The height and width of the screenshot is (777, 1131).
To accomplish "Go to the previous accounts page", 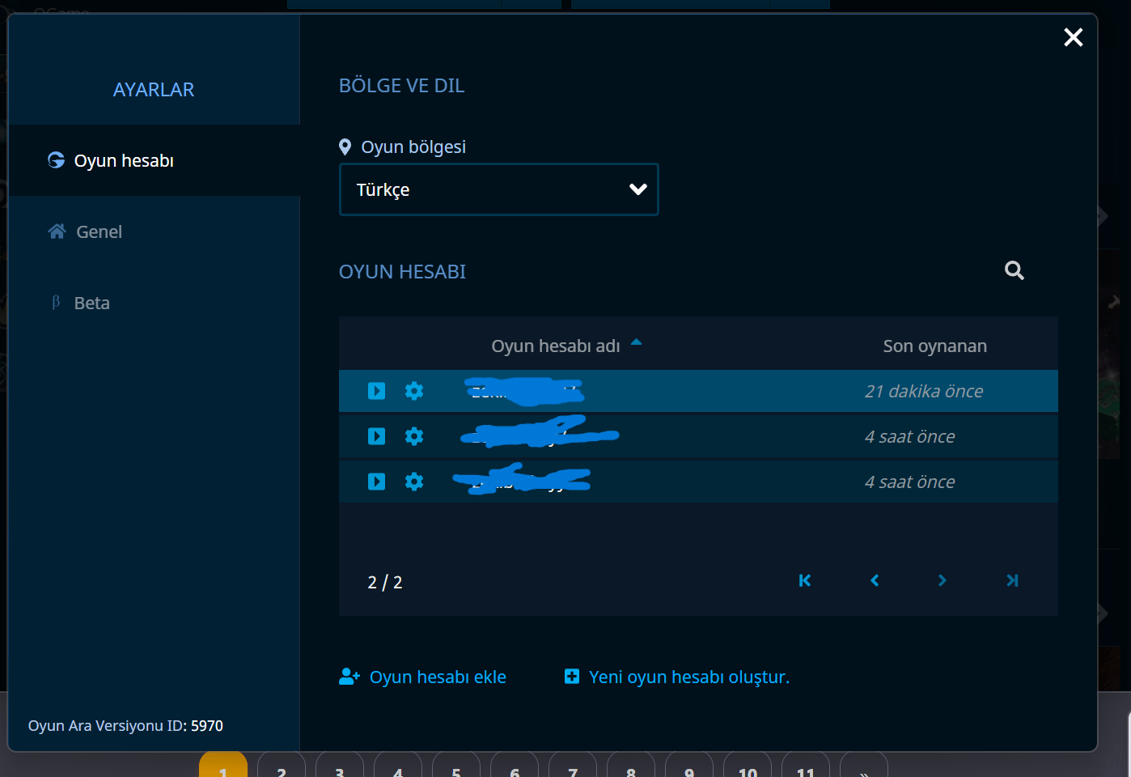I will [875, 580].
